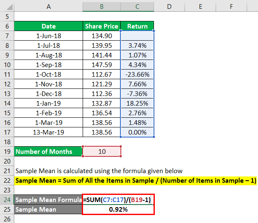
Task: Select row 11 header
Action: (x=7, y=74)
